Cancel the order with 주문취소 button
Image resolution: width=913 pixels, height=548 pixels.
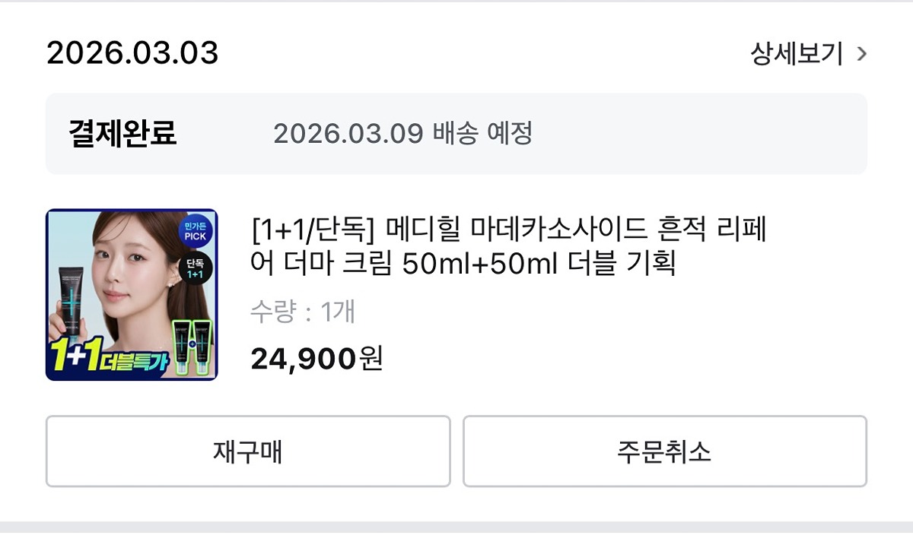(x=664, y=451)
